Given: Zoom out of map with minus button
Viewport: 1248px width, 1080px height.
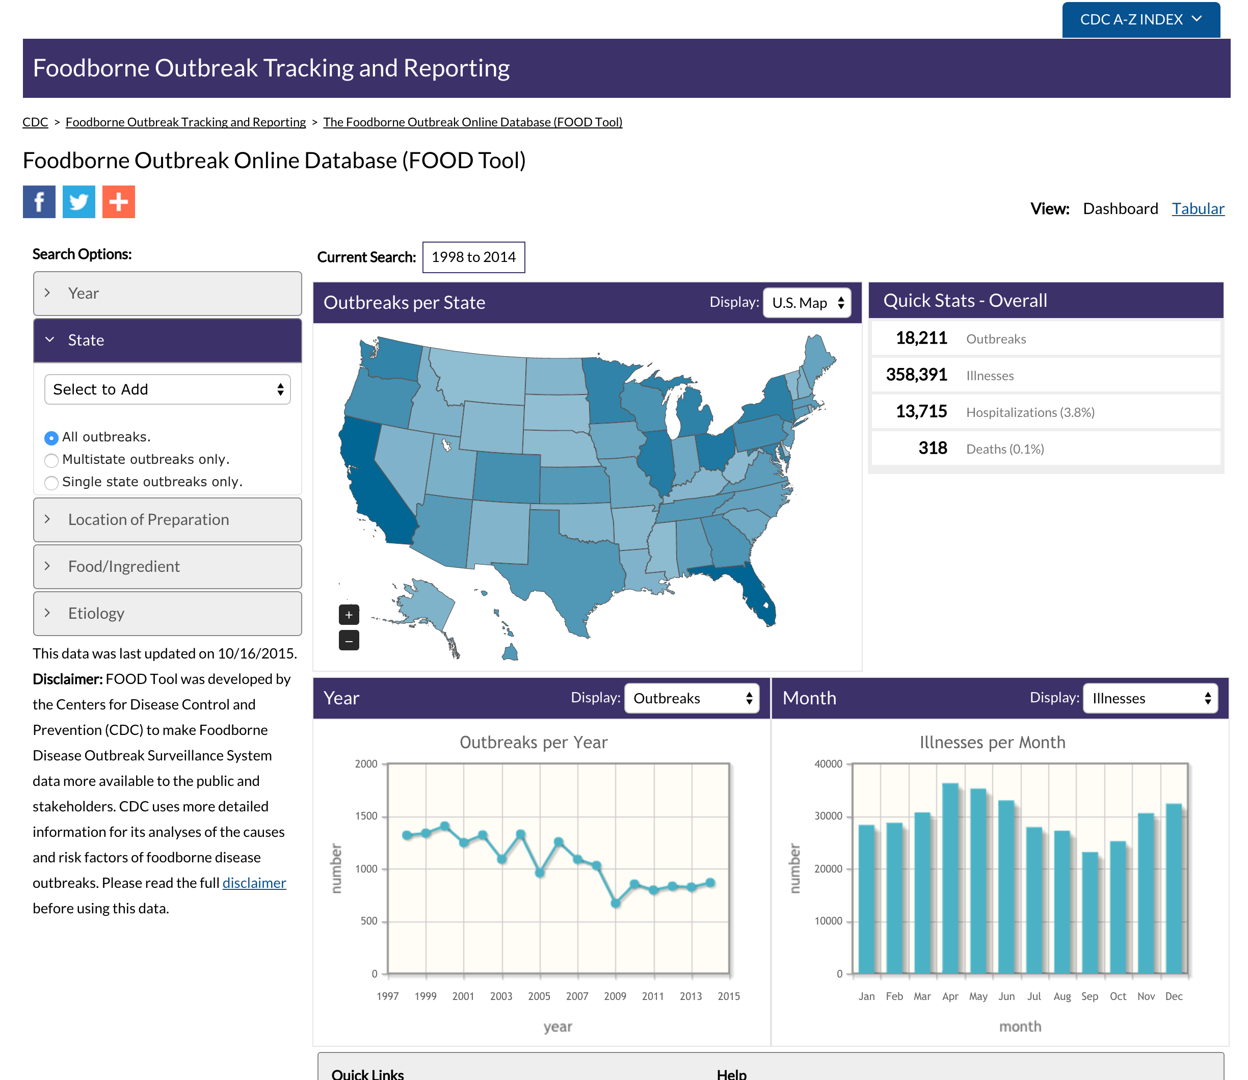Looking at the screenshot, I should tap(349, 641).
